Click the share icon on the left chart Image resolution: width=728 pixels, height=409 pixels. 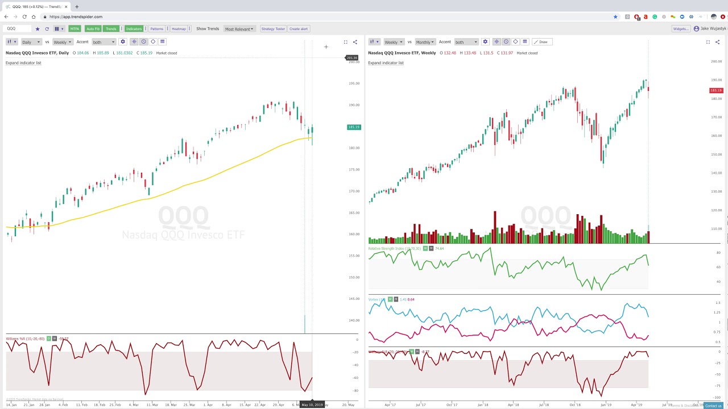click(355, 42)
